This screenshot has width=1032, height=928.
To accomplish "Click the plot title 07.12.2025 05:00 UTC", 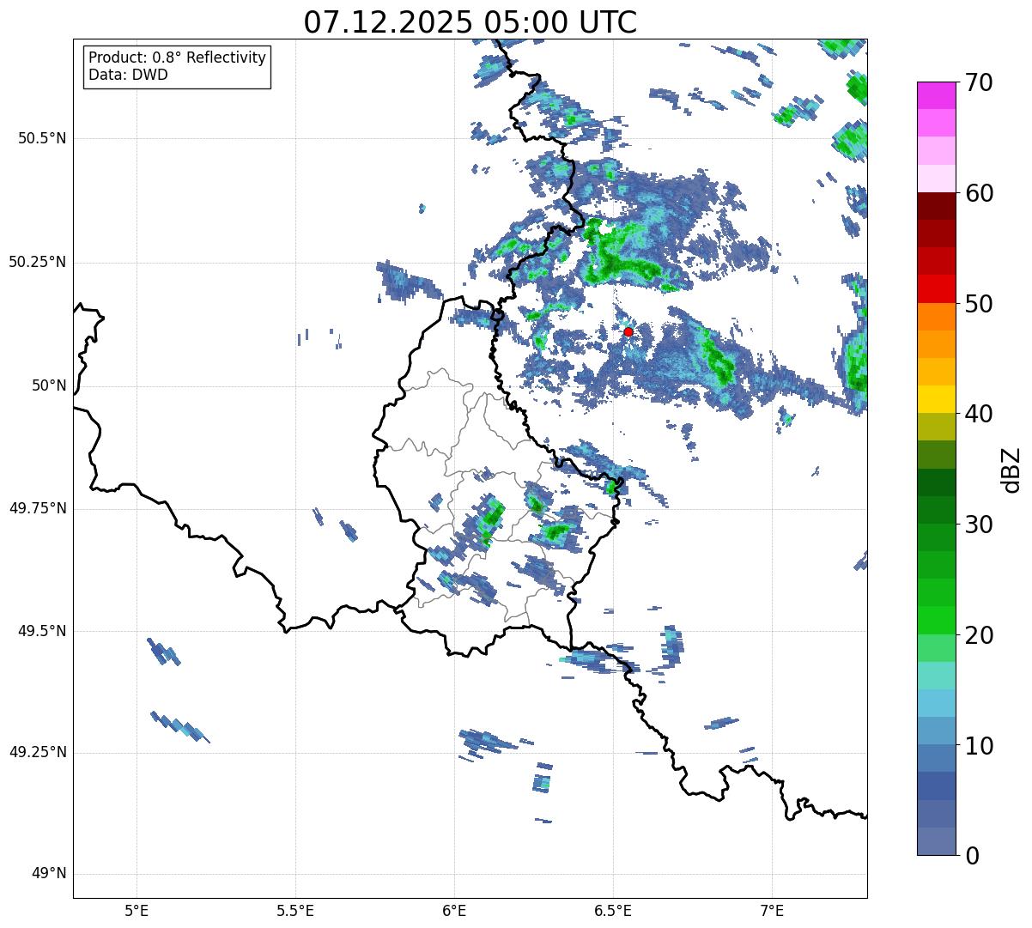I will (470, 22).
